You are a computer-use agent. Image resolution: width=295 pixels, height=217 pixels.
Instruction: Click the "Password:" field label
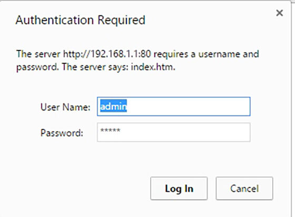click(62, 133)
